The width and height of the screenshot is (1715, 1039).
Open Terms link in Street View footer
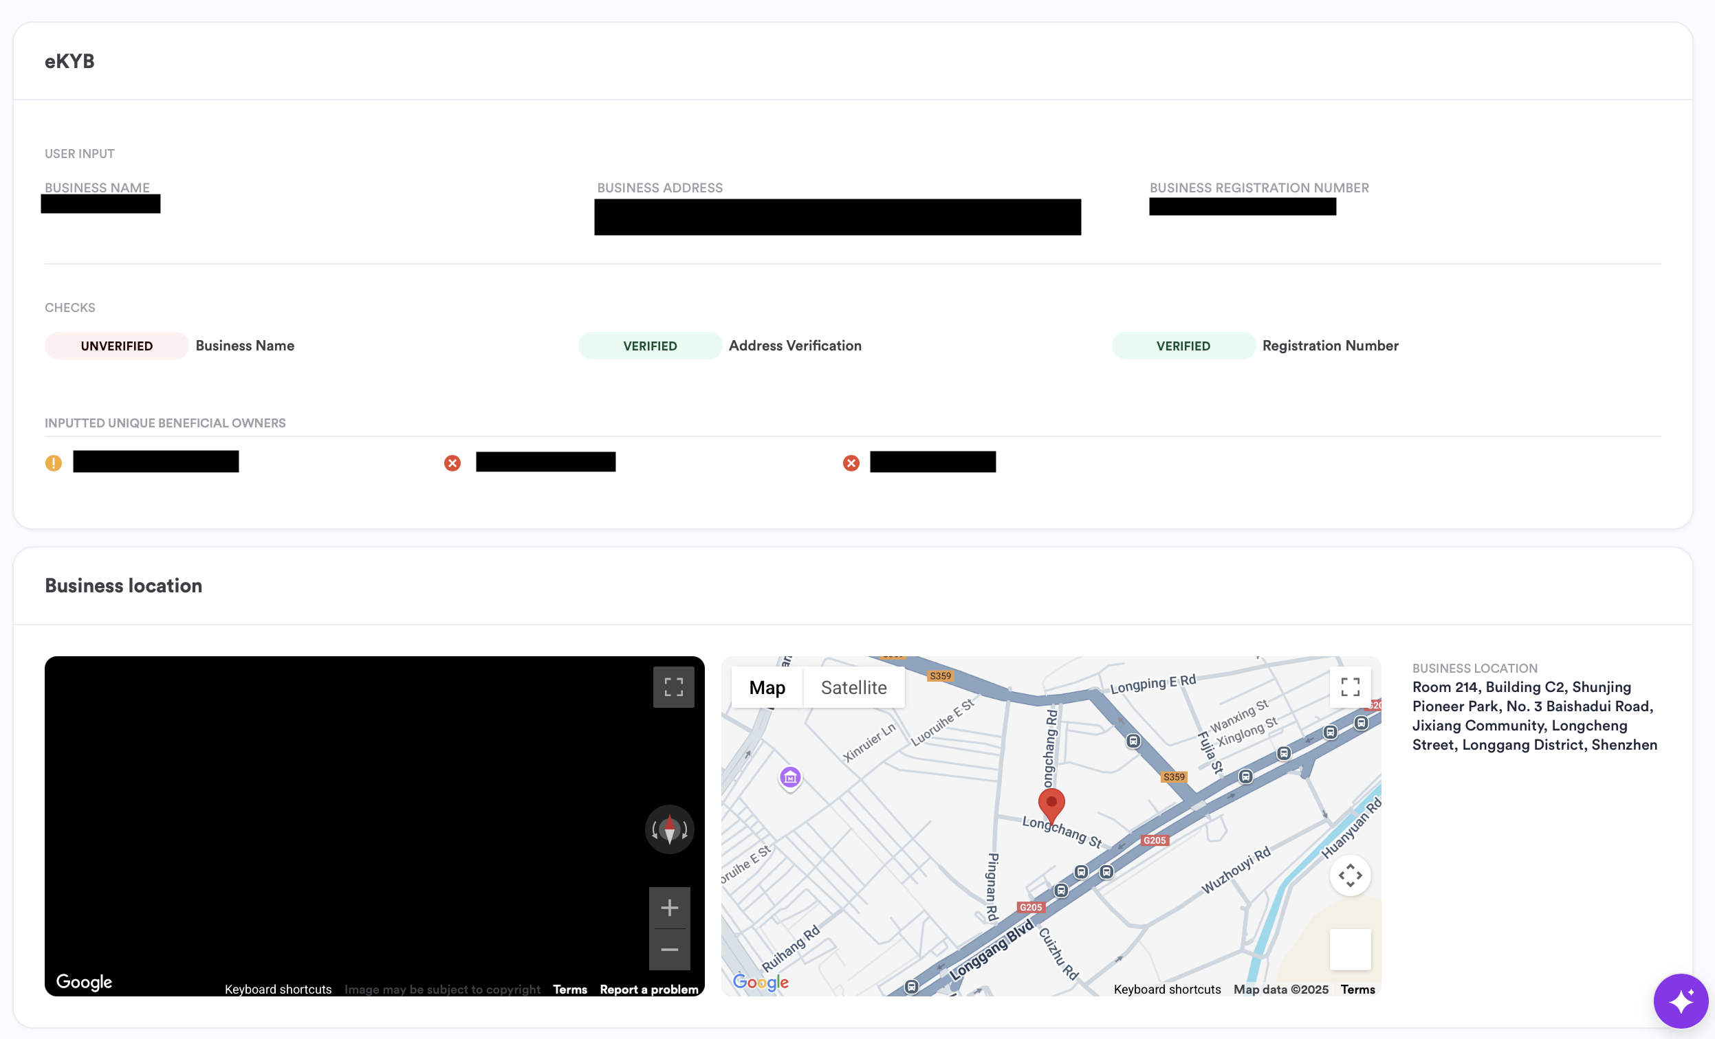coord(569,989)
